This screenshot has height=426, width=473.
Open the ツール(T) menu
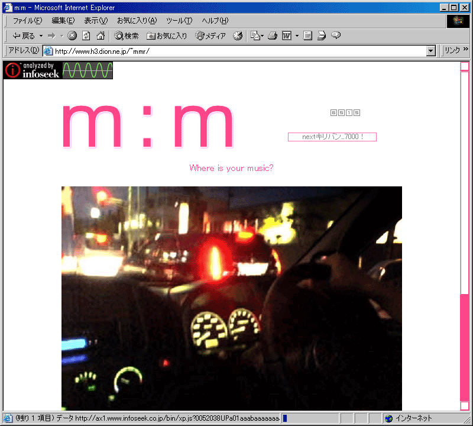[179, 21]
